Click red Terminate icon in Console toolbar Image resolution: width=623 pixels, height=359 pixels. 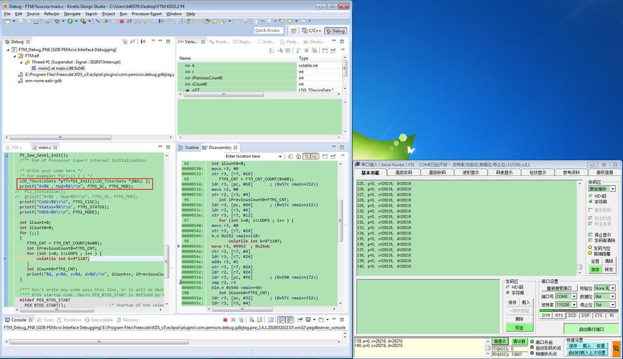[225, 320]
